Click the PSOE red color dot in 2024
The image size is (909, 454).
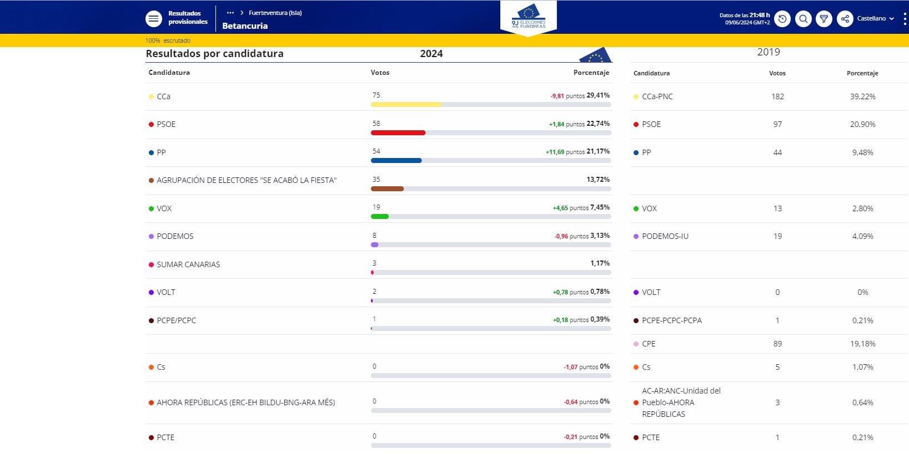151,124
